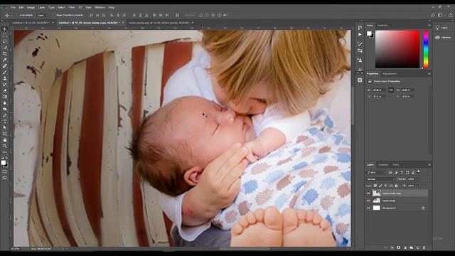Open the Properties panel menu
Viewport: 455px width, 256px height.
click(x=429, y=74)
